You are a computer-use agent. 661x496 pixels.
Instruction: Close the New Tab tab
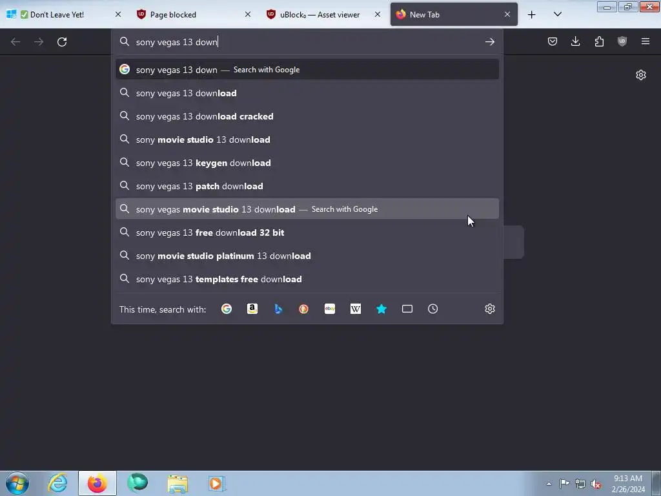[507, 14]
